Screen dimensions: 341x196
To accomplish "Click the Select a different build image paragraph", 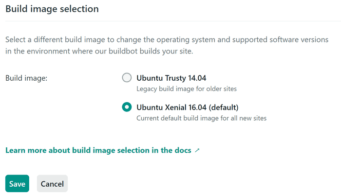I will [x=167, y=45].
